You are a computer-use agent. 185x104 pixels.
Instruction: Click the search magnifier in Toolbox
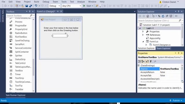click(31, 15)
